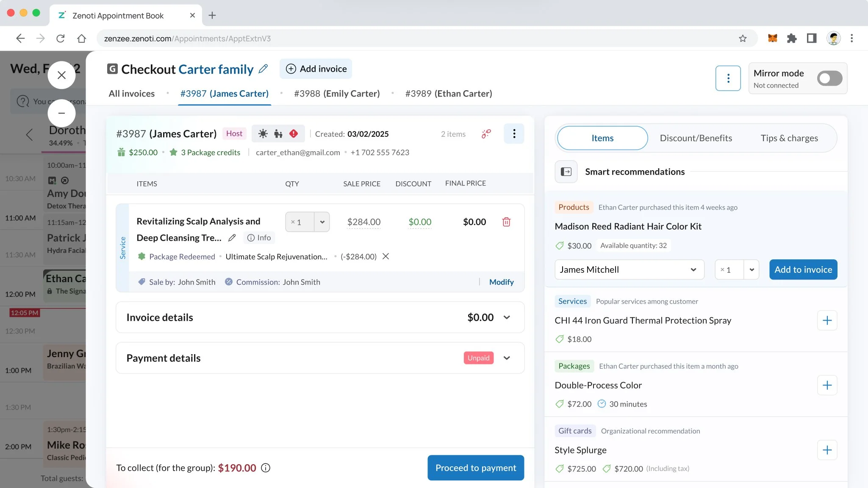
Task: Expand the Invoice details section
Action: (507, 317)
